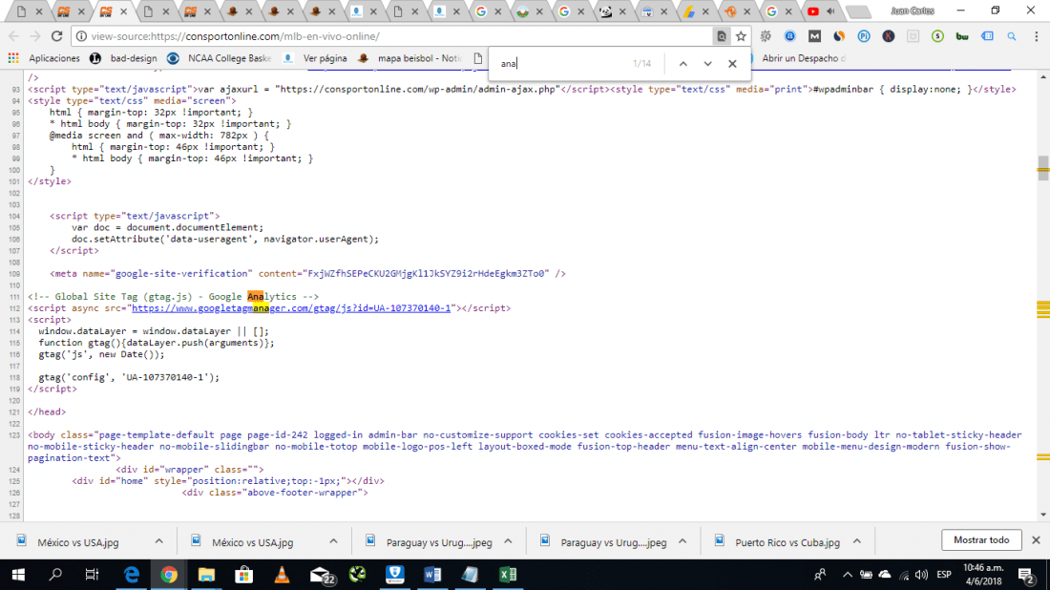Open the volume control in system tray
The image size is (1050, 590).
[x=921, y=575]
